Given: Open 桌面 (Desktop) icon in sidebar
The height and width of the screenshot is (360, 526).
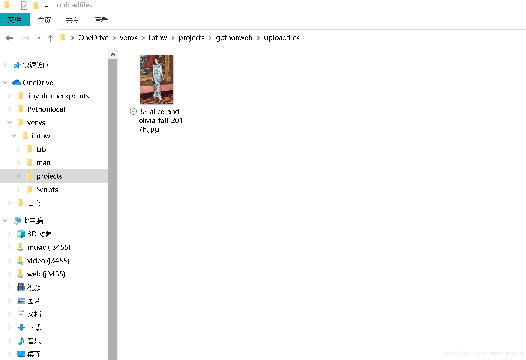Looking at the screenshot, I should click(21, 354).
